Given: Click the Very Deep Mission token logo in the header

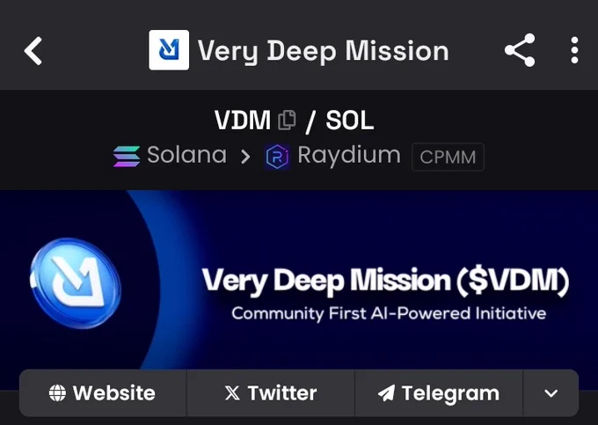Looking at the screenshot, I should [169, 50].
